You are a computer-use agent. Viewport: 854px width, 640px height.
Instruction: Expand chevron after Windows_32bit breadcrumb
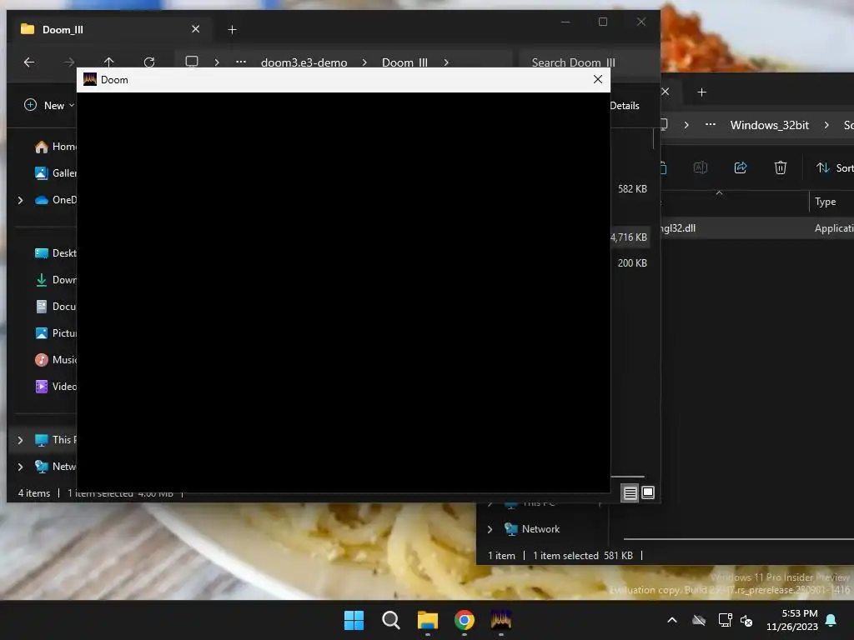point(826,125)
